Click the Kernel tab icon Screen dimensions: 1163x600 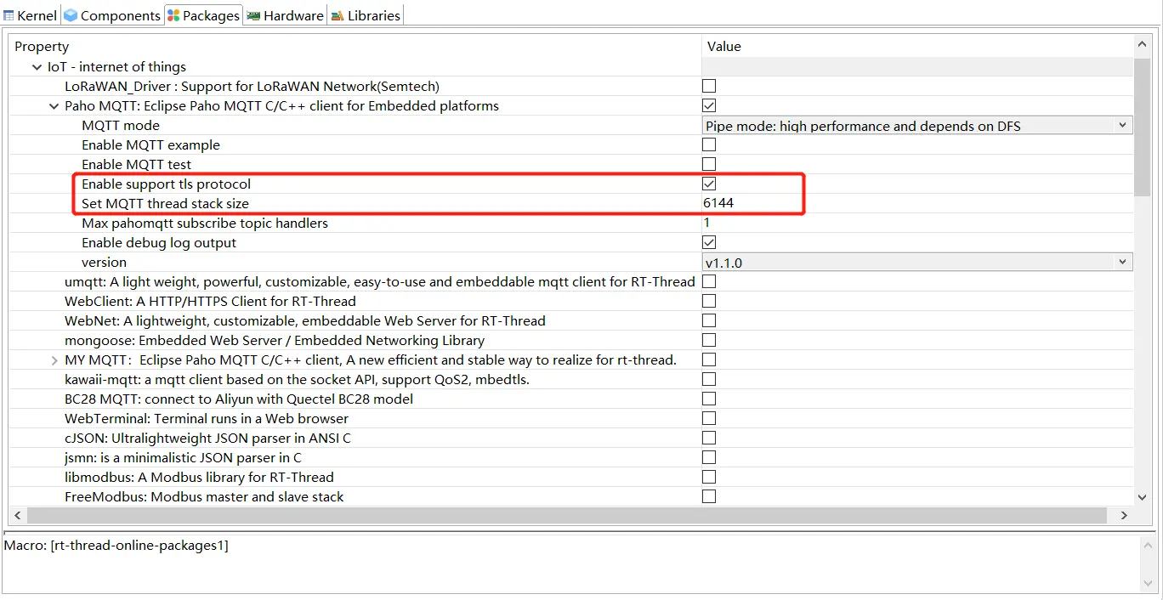(9, 15)
